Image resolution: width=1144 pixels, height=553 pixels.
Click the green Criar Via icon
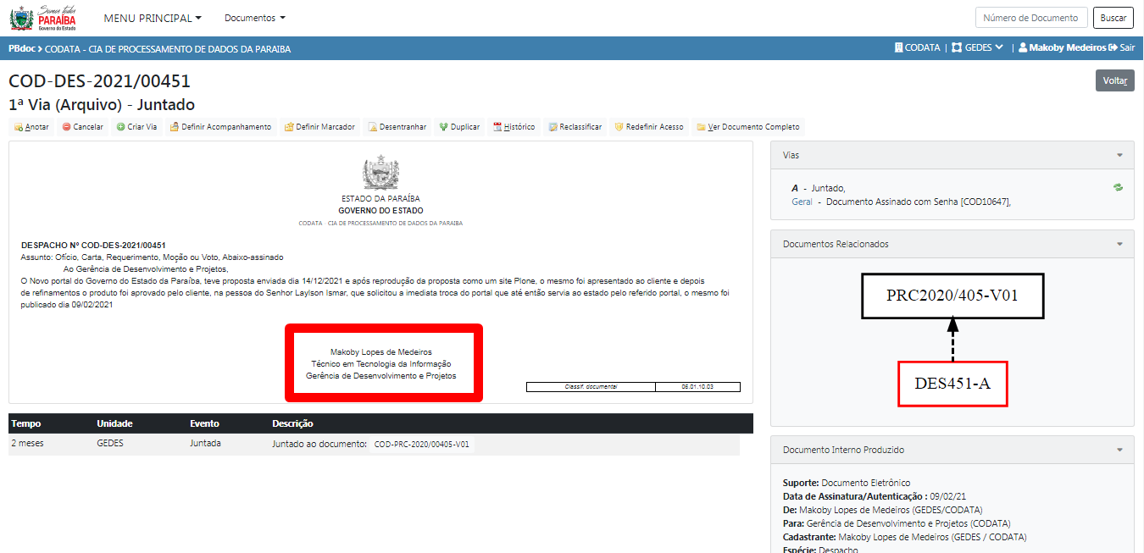click(120, 127)
